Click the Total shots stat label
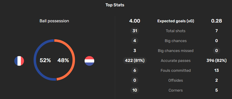The image size is (232, 99). [176, 31]
